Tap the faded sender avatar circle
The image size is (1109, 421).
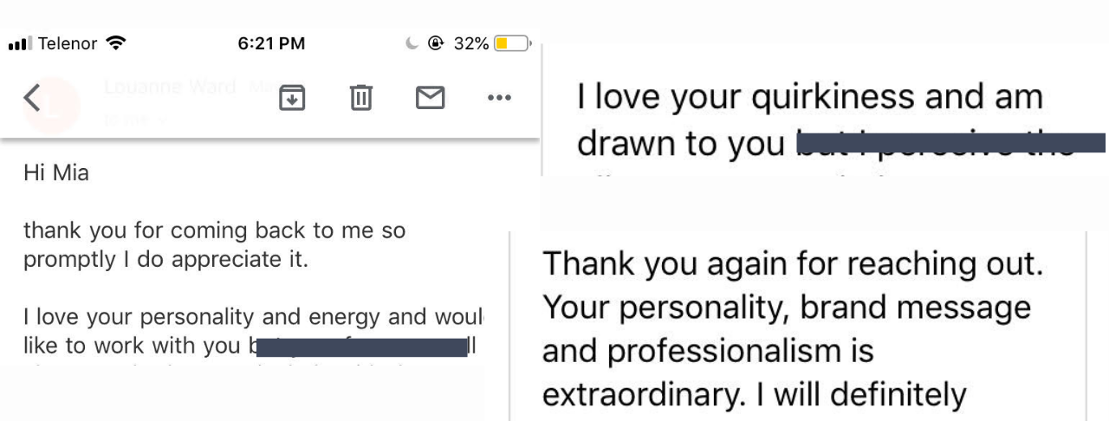click(x=54, y=104)
